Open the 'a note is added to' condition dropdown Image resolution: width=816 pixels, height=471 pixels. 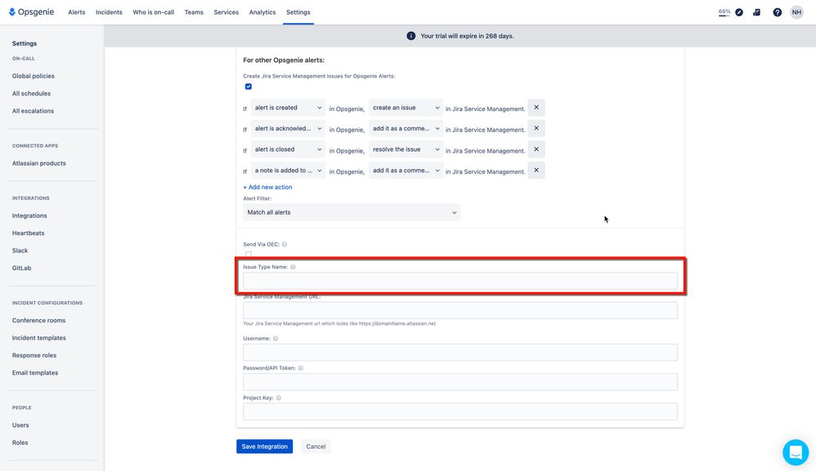tap(288, 171)
